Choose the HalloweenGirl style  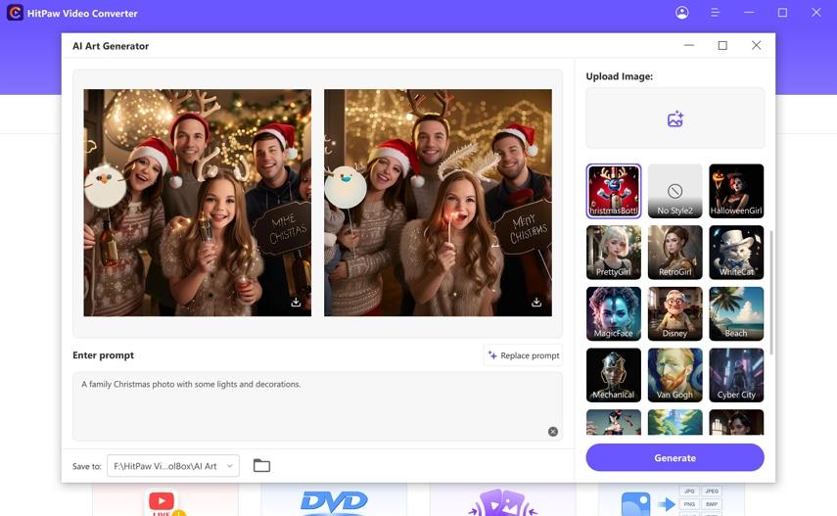(x=736, y=191)
